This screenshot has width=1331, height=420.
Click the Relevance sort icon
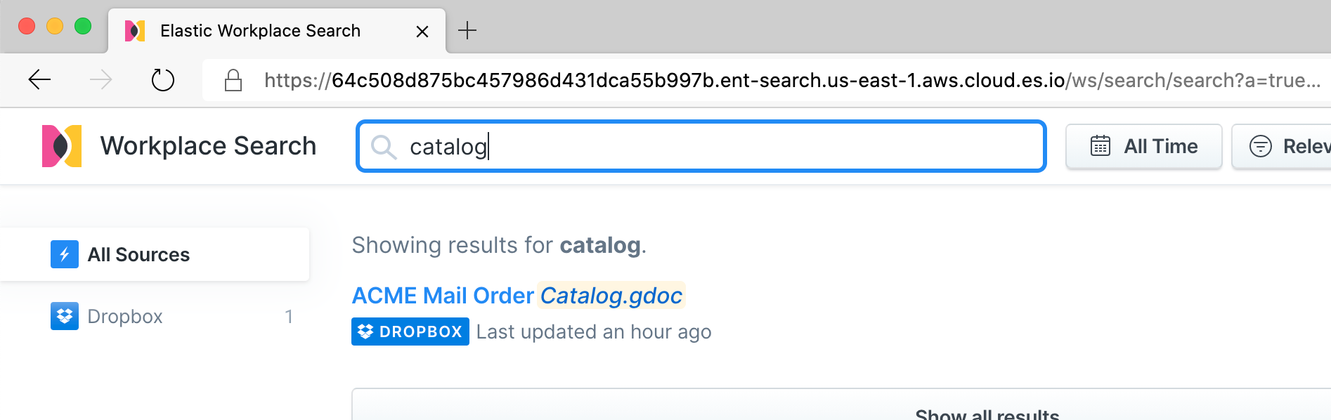[x=1260, y=146]
